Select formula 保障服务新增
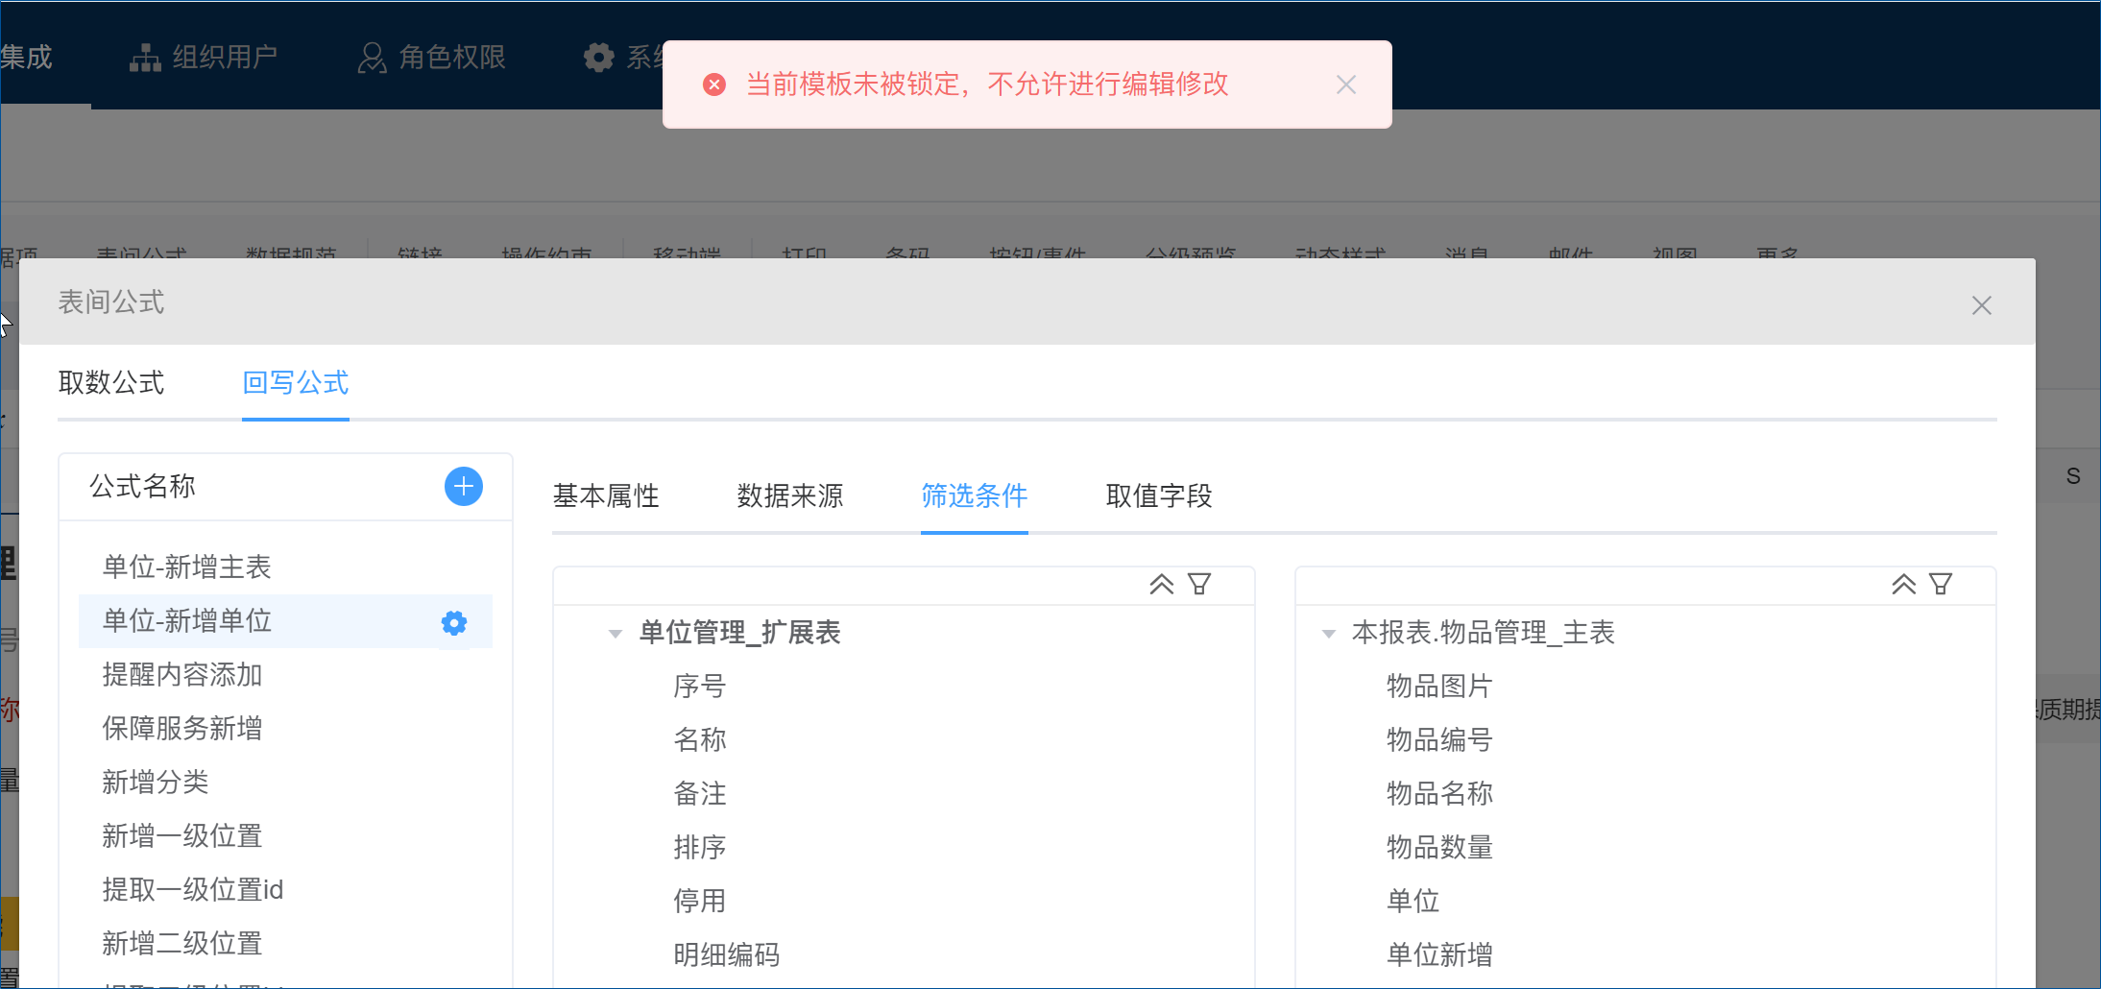This screenshot has height=989, width=2101. click(x=285, y=729)
